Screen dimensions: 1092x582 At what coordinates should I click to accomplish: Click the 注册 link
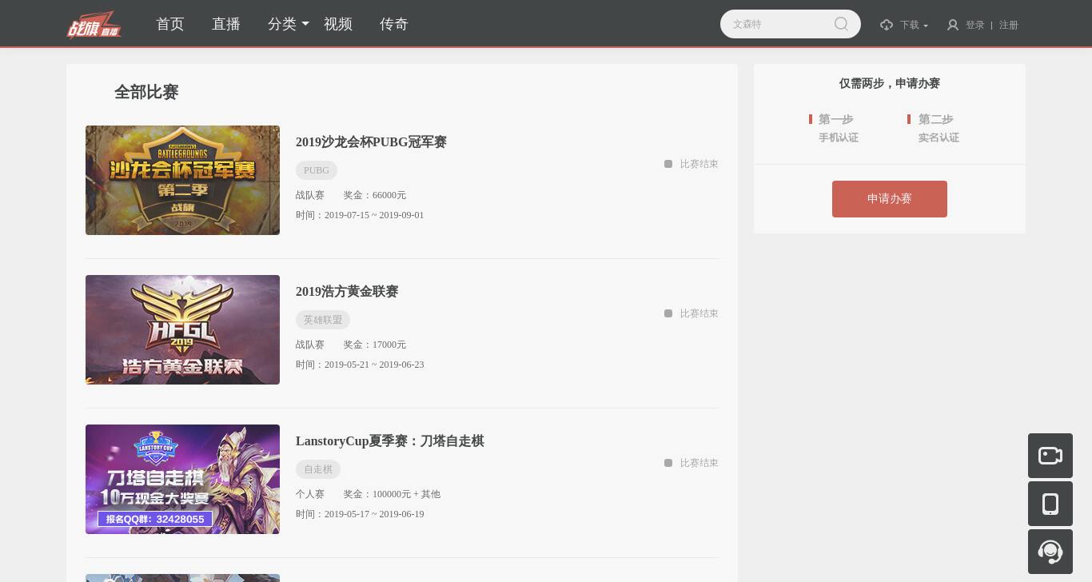click(x=1009, y=25)
